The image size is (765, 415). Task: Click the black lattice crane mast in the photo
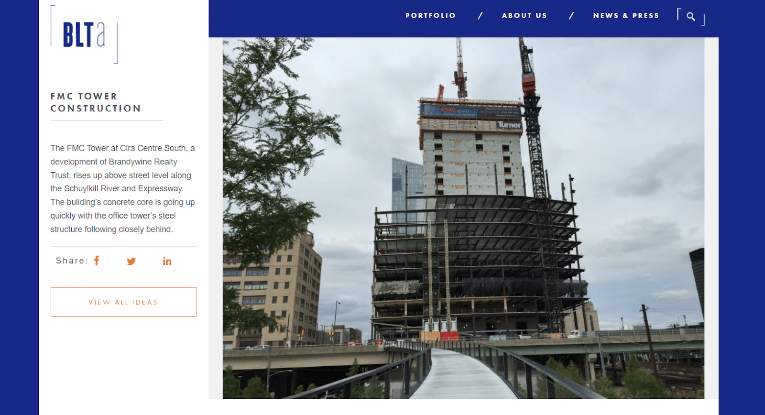click(539, 186)
